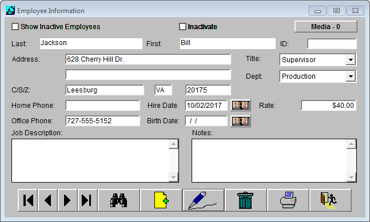Jump to the last employee record
This screenshot has height=222, width=370.
click(87, 200)
